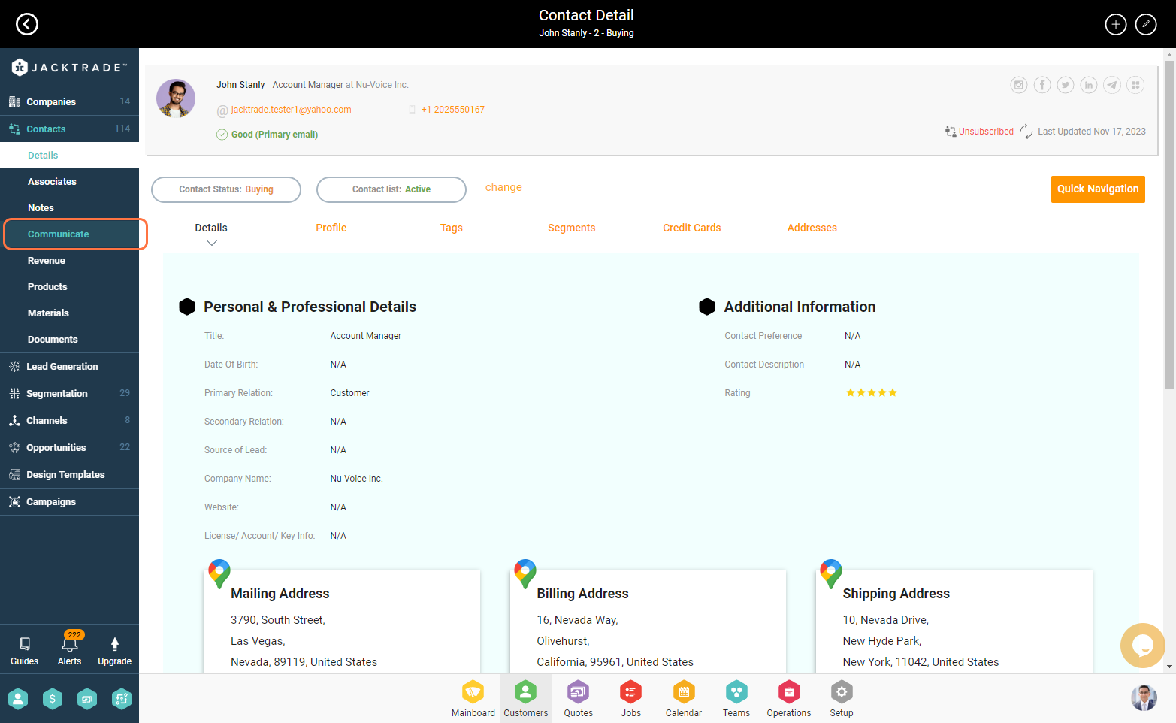Open Calendar from the bottom dock
This screenshot has width=1176, height=723.
[x=684, y=699]
